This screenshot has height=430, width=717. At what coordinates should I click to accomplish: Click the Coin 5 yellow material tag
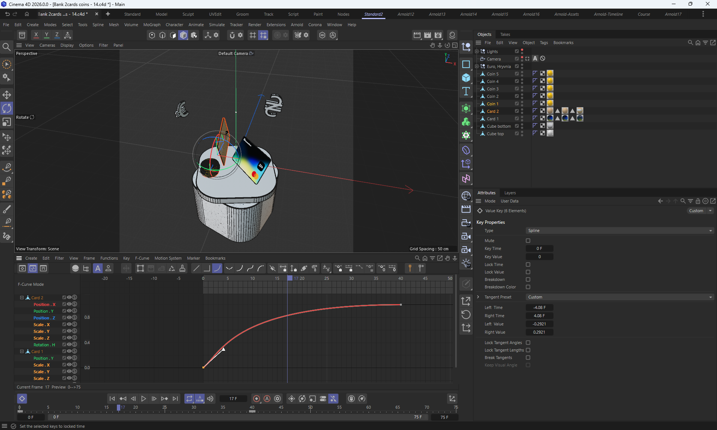[x=550, y=74]
